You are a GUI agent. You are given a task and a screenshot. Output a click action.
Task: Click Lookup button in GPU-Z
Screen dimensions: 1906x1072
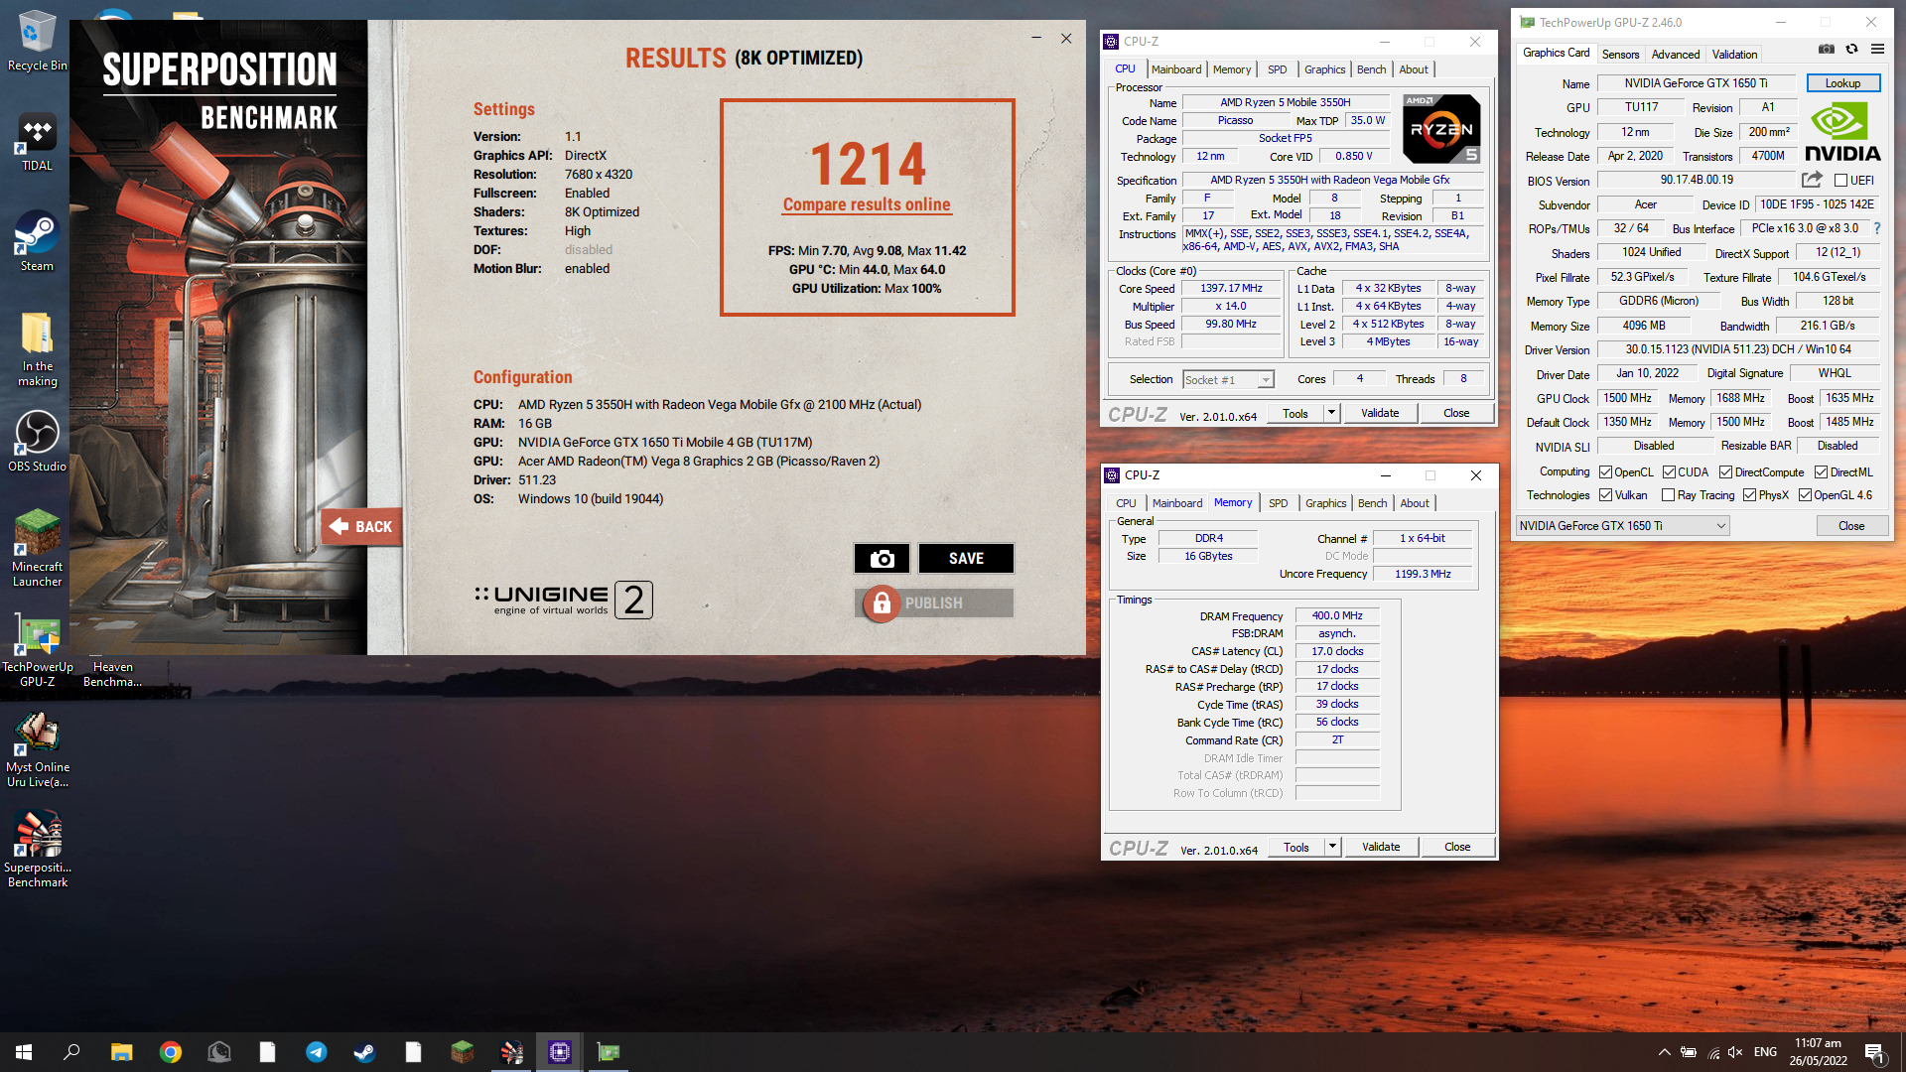click(1842, 83)
